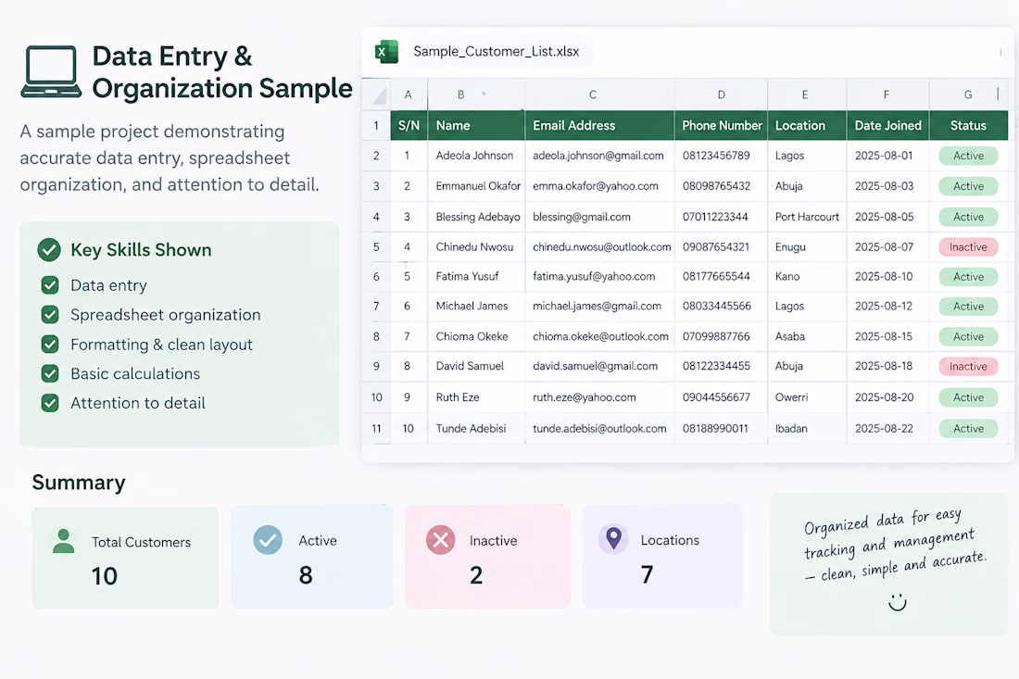Image resolution: width=1019 pixels, height=679 pixels.
Task: Select column E header
Action: pyautogui.click(x=807, y=94)
